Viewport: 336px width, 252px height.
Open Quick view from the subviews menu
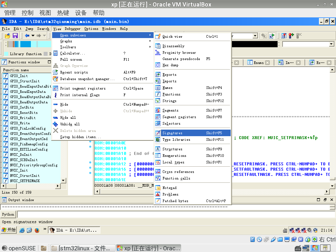[193, 36]
